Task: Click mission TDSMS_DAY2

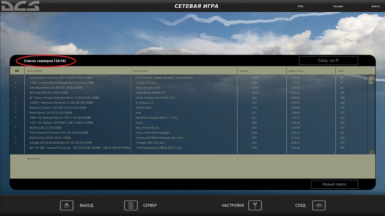Action: point(143,108)
